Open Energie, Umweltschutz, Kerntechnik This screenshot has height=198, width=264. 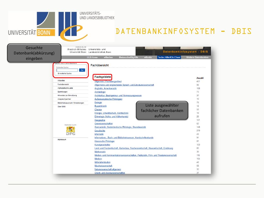pos(111,113)
